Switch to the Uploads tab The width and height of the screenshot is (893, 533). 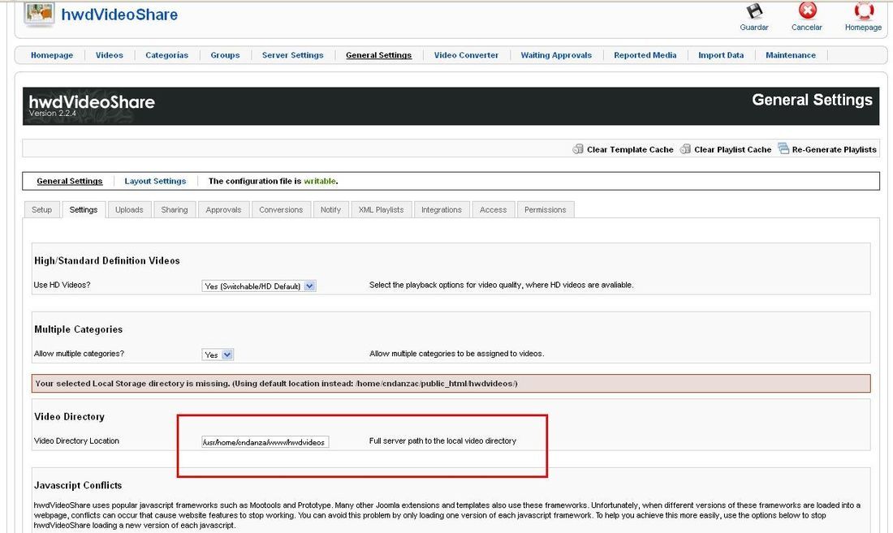point(129,209)
